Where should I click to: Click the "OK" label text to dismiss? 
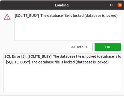coord(108,47)
